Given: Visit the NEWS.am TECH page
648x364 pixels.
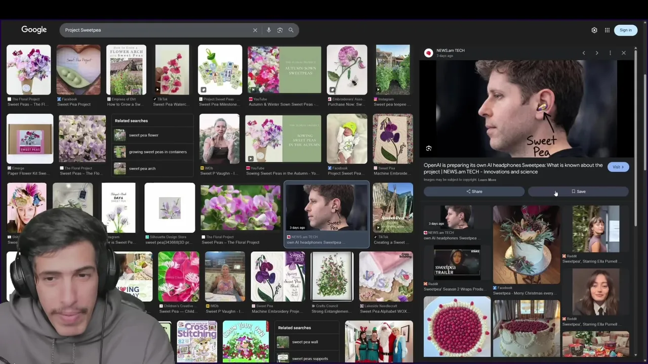Looking at the screenshot, I should 618,167.
